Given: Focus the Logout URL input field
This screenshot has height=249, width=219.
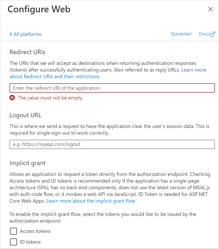Looking at the screenshot, I should pyautogui.click(x=112, y=144).
